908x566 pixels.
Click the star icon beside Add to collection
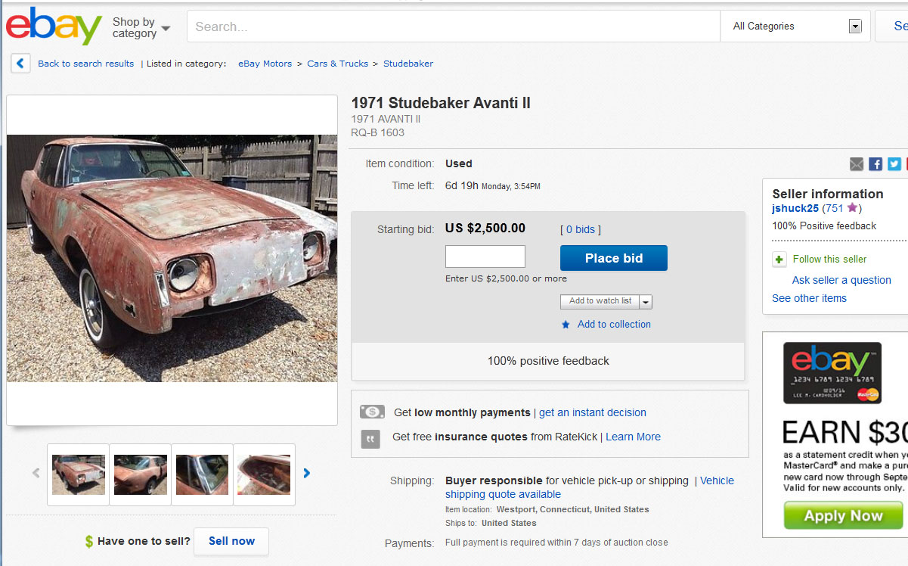click(566, 325)
